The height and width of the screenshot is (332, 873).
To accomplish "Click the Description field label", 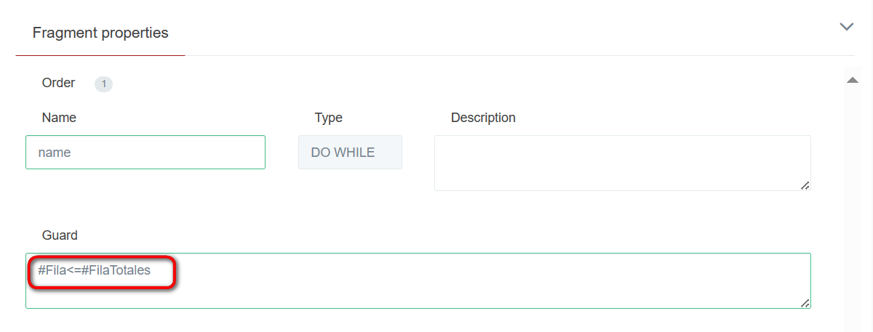I will pyautogui.click(x=483, y=118).
